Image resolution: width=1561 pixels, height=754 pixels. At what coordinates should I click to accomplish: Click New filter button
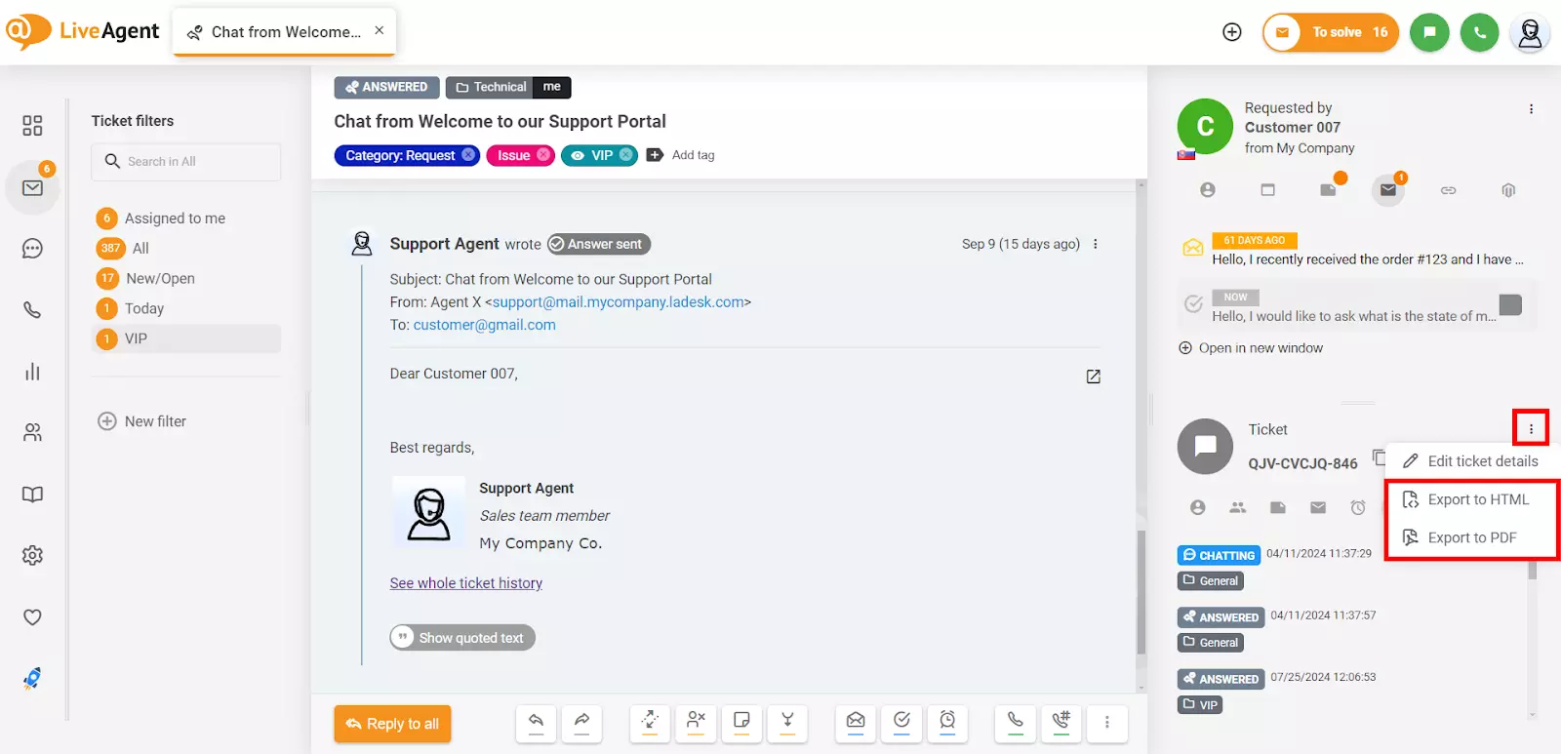[141, 421]
